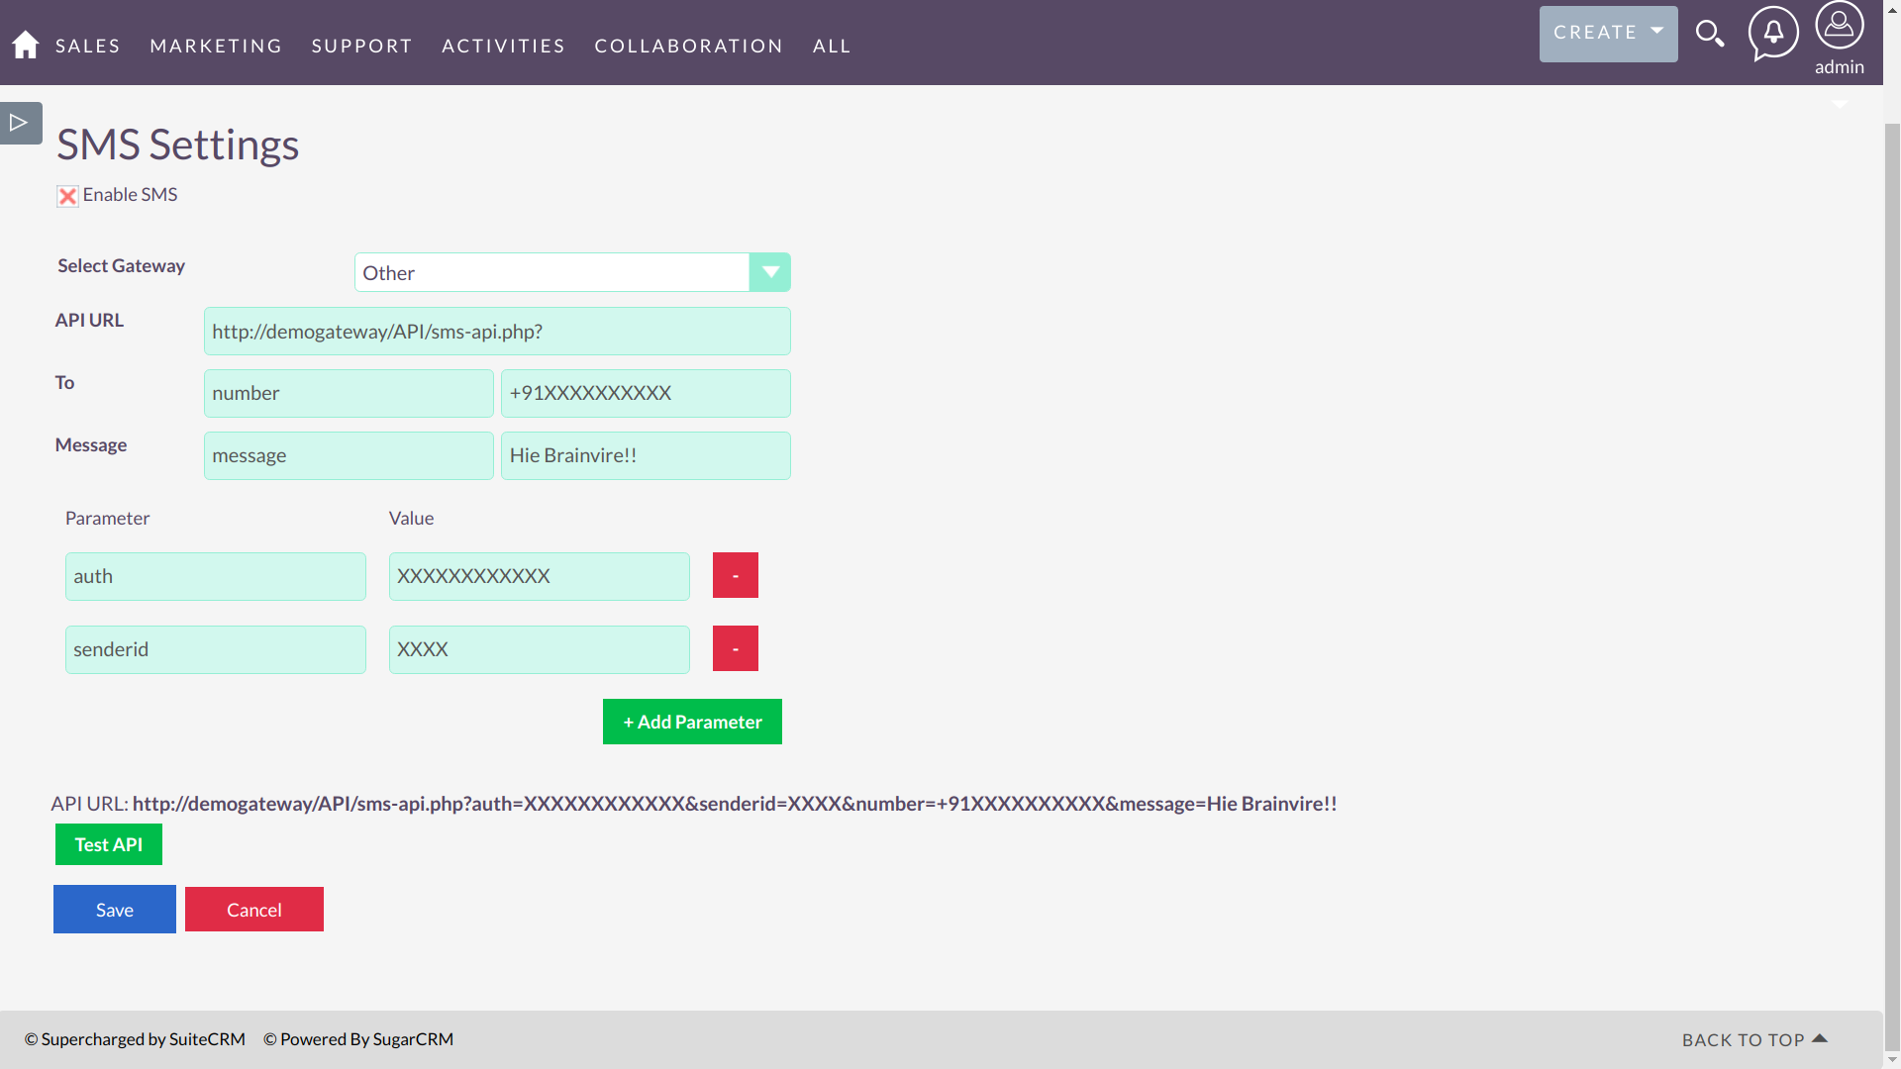Cancel the SMS settings changes
This screenshot has height=1069, width=1901.
tap(253, 909)
